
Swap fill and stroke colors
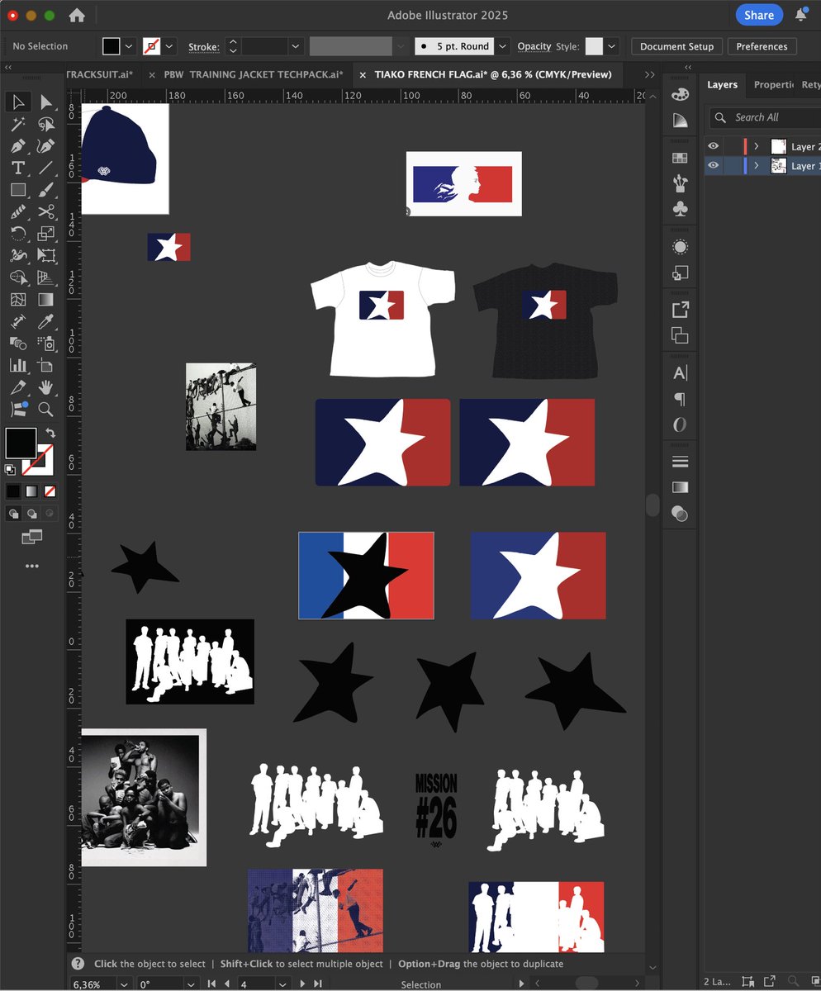pos(50,434)
